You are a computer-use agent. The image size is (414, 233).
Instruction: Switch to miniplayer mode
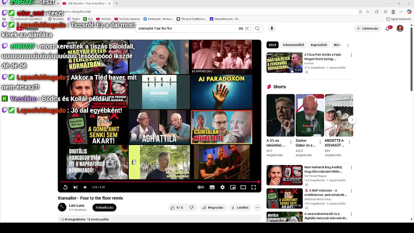pyautogui.click(x=233, y=187)
